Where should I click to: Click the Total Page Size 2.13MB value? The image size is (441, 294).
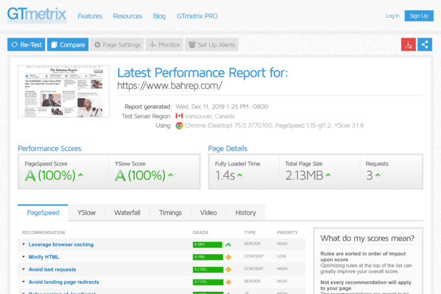click(x=304, y=175)
